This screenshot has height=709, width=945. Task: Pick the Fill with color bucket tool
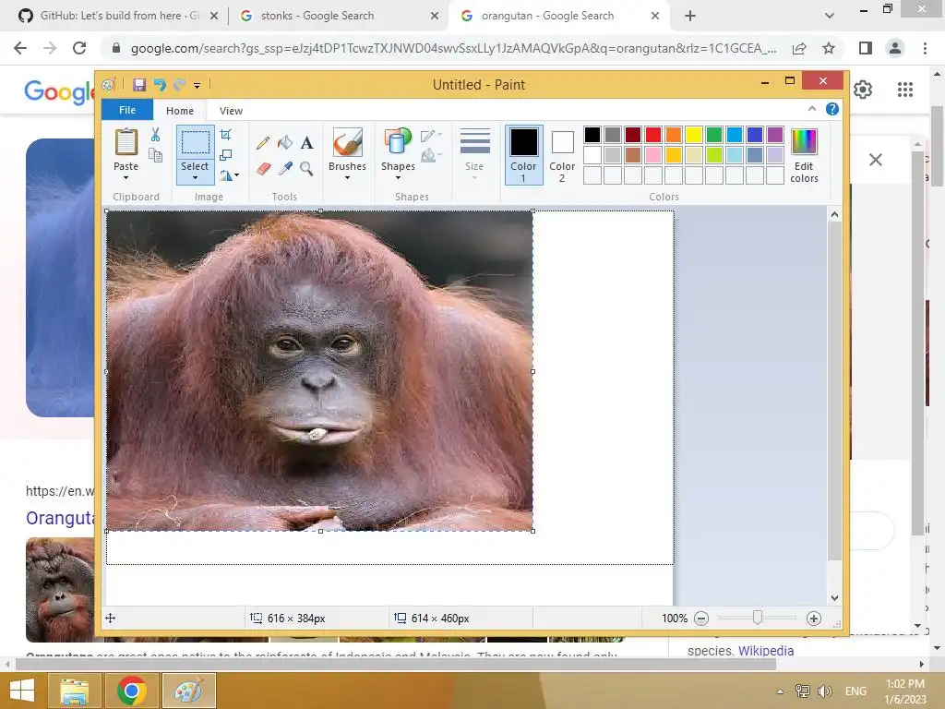[x=285, y=142]
